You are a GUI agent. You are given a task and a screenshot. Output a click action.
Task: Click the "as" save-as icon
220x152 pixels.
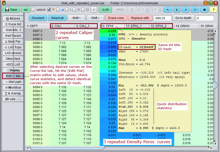tap(26, 10)
